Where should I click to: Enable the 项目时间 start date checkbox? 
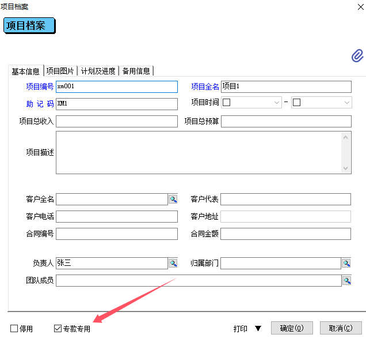[x=226, y=103]
